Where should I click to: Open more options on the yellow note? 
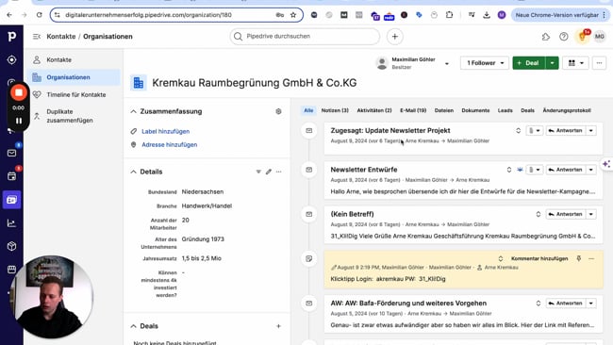591,258
